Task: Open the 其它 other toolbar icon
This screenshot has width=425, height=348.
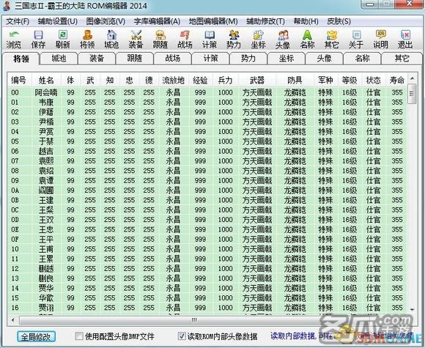Action: pyautogui.click(x=331, y=40)
